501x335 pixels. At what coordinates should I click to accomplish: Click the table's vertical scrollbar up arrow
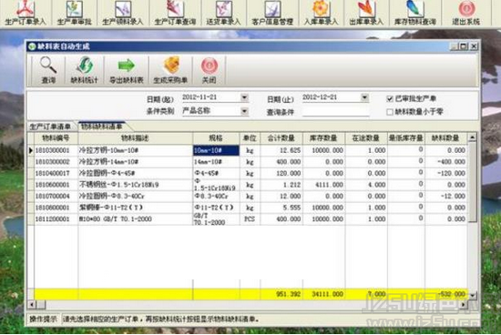(472, 137)
